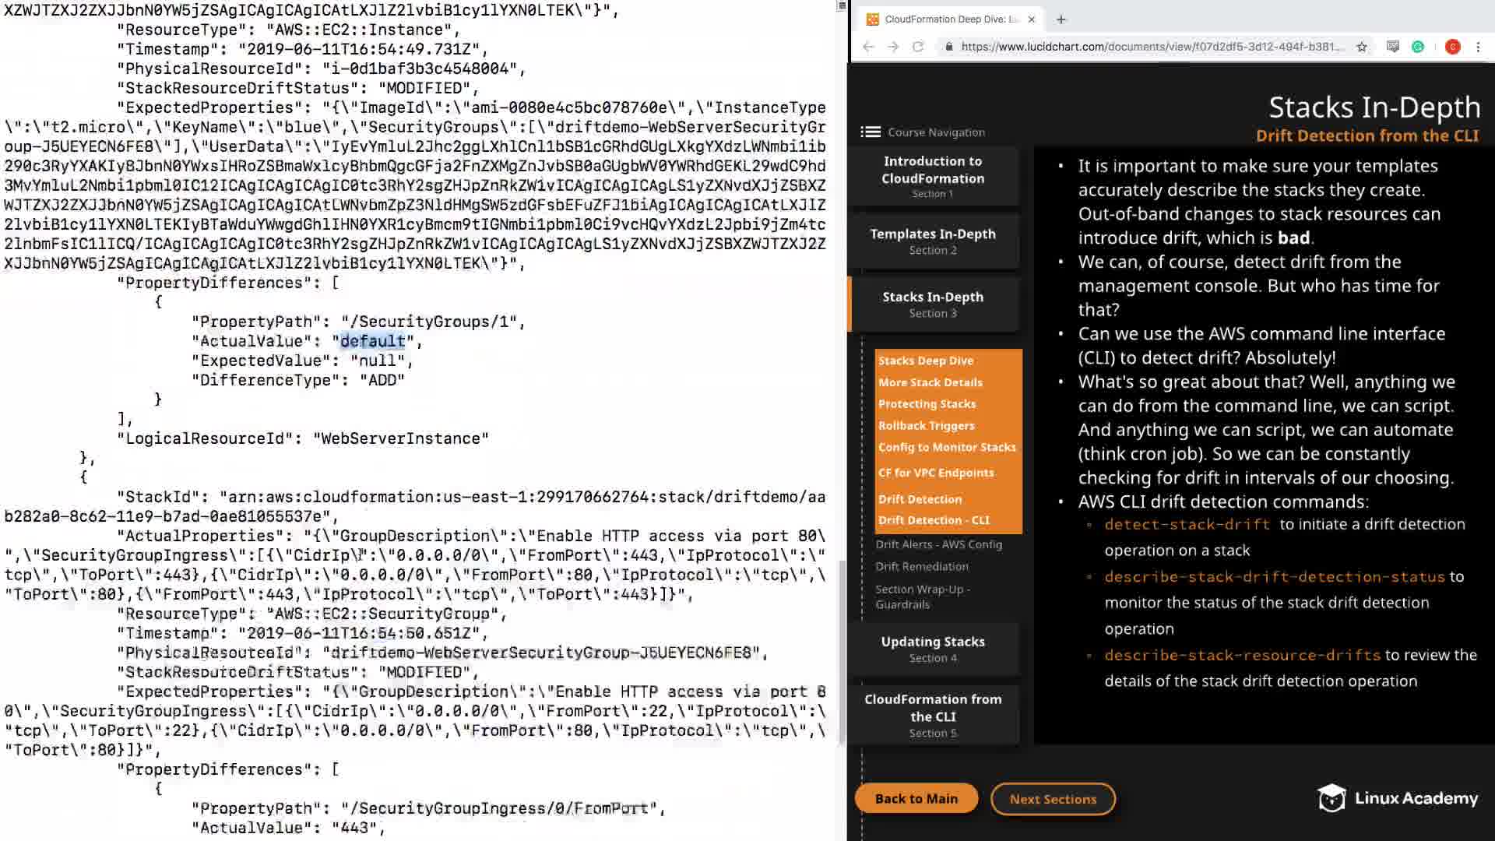This screenshot has height=841, width=1495.
Task: Click the Next Sections button
Action: point(1053,799)
